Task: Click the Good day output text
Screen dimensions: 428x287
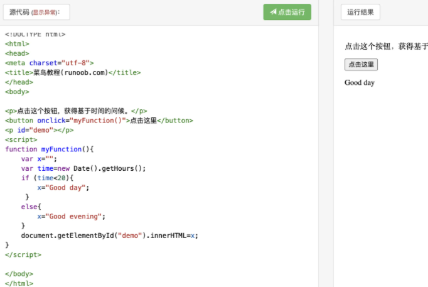Action: tap(360, 83)
